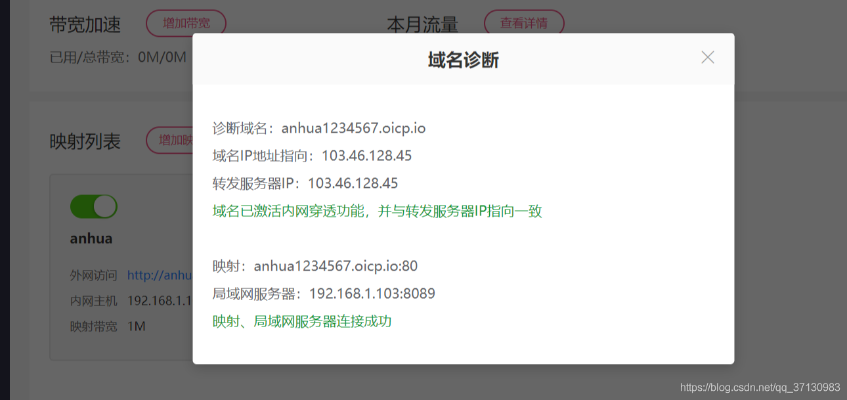Click the 增加带宽 button
Screen dimensions: 847x400
[x=186, y=23]
